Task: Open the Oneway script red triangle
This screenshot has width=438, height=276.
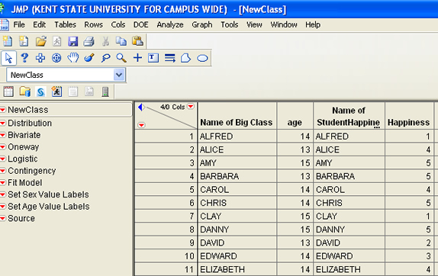Action: coord(3,147)
